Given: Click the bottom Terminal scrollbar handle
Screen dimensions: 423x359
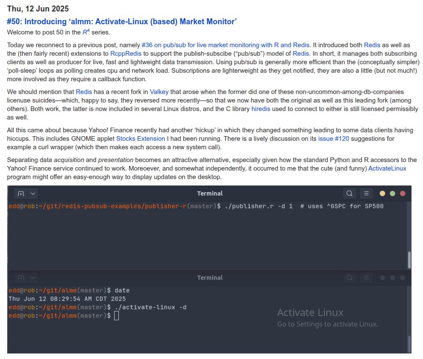Looking at the screenshot, I should pyautogui.click(x=409, y=344).
